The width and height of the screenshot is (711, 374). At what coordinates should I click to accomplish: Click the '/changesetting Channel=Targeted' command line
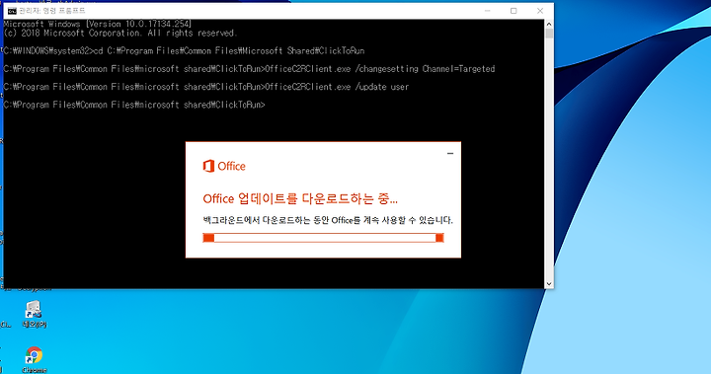[x=249, y=69]
